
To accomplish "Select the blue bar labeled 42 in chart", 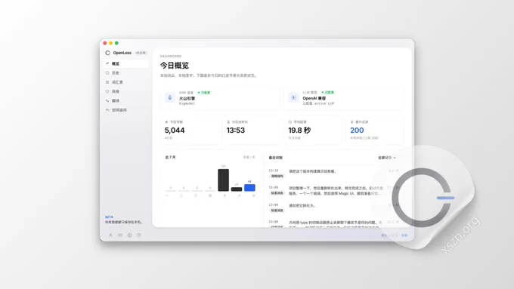I will (x=249, y=188).
